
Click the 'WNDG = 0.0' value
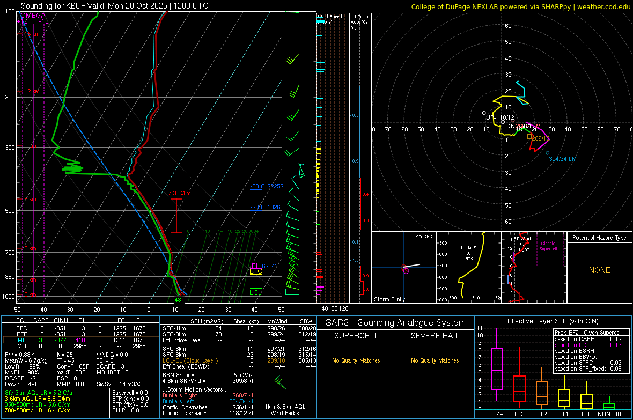(x=112, y=355)
